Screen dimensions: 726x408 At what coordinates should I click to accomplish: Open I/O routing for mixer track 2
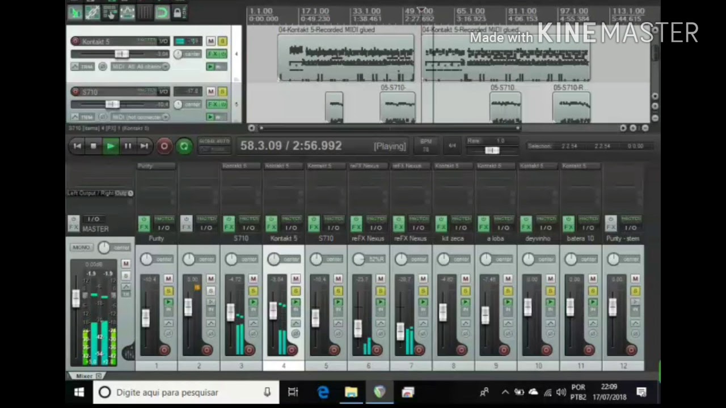(x=206, y=228)
